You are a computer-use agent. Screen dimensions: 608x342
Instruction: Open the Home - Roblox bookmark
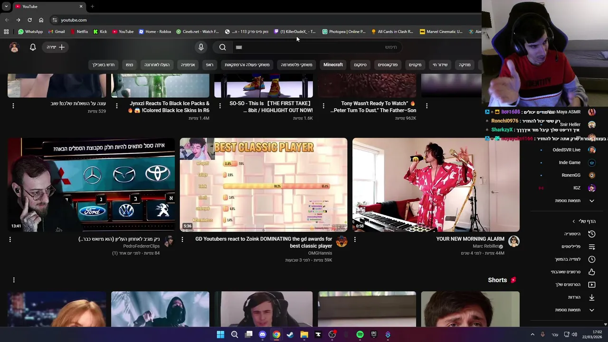155,32
